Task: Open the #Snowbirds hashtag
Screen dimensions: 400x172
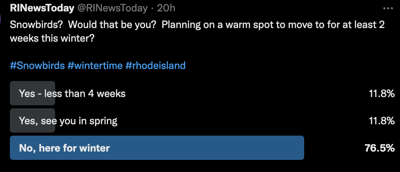Action: 37,65
